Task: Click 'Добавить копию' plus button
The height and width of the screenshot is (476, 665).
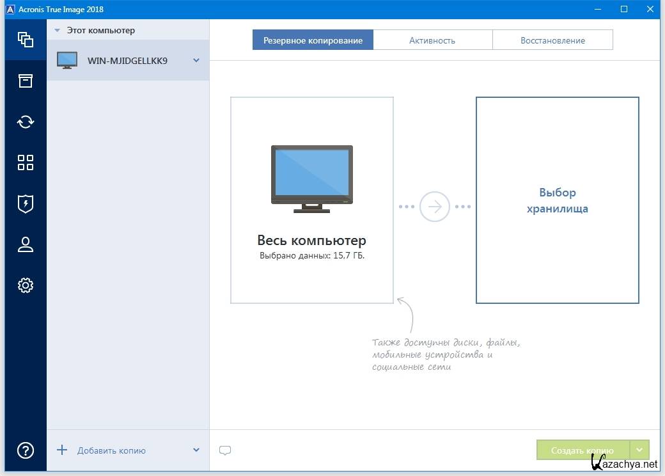Action: pos(62,450)
